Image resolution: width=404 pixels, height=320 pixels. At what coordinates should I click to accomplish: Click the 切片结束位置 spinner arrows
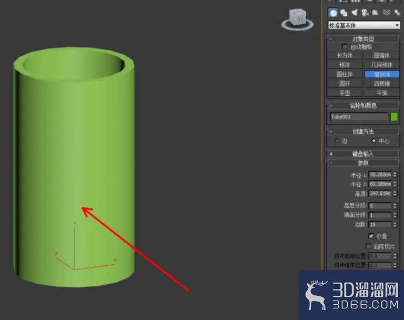[x=395, y=265]
